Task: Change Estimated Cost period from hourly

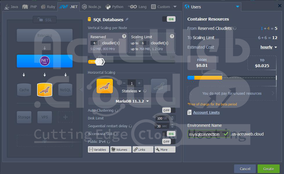Action: coord(268,47)
